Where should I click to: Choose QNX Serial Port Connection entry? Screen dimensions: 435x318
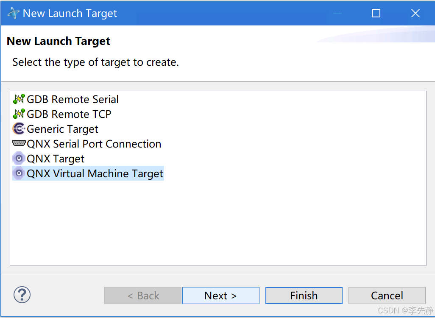[x=94, y=144]
